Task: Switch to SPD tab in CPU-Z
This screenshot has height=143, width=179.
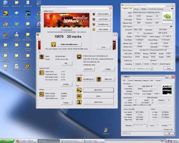Action: coord(152,80)
